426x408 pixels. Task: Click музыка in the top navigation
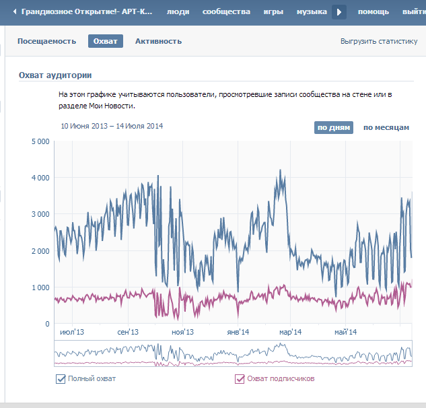coord(312,12)
